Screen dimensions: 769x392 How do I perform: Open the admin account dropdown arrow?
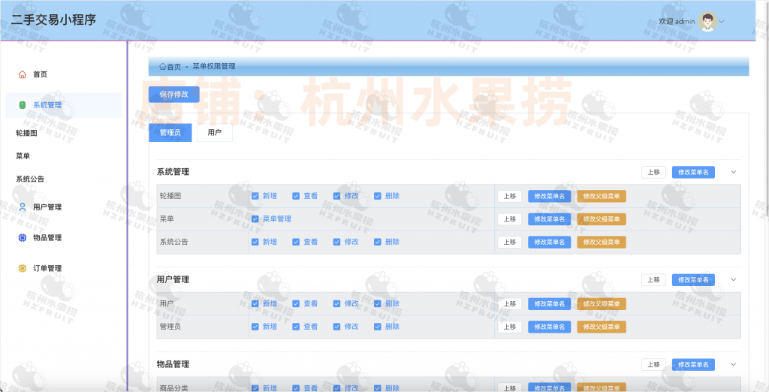point(722,22)
